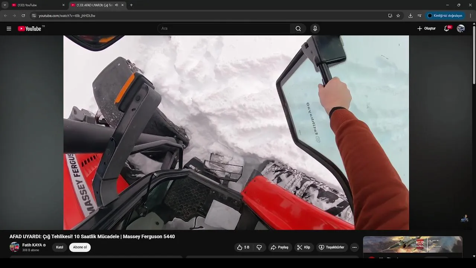This screenshot has height=268, width=476.
Task: Open the account avatar menu
Action: [x=461, y=29]
